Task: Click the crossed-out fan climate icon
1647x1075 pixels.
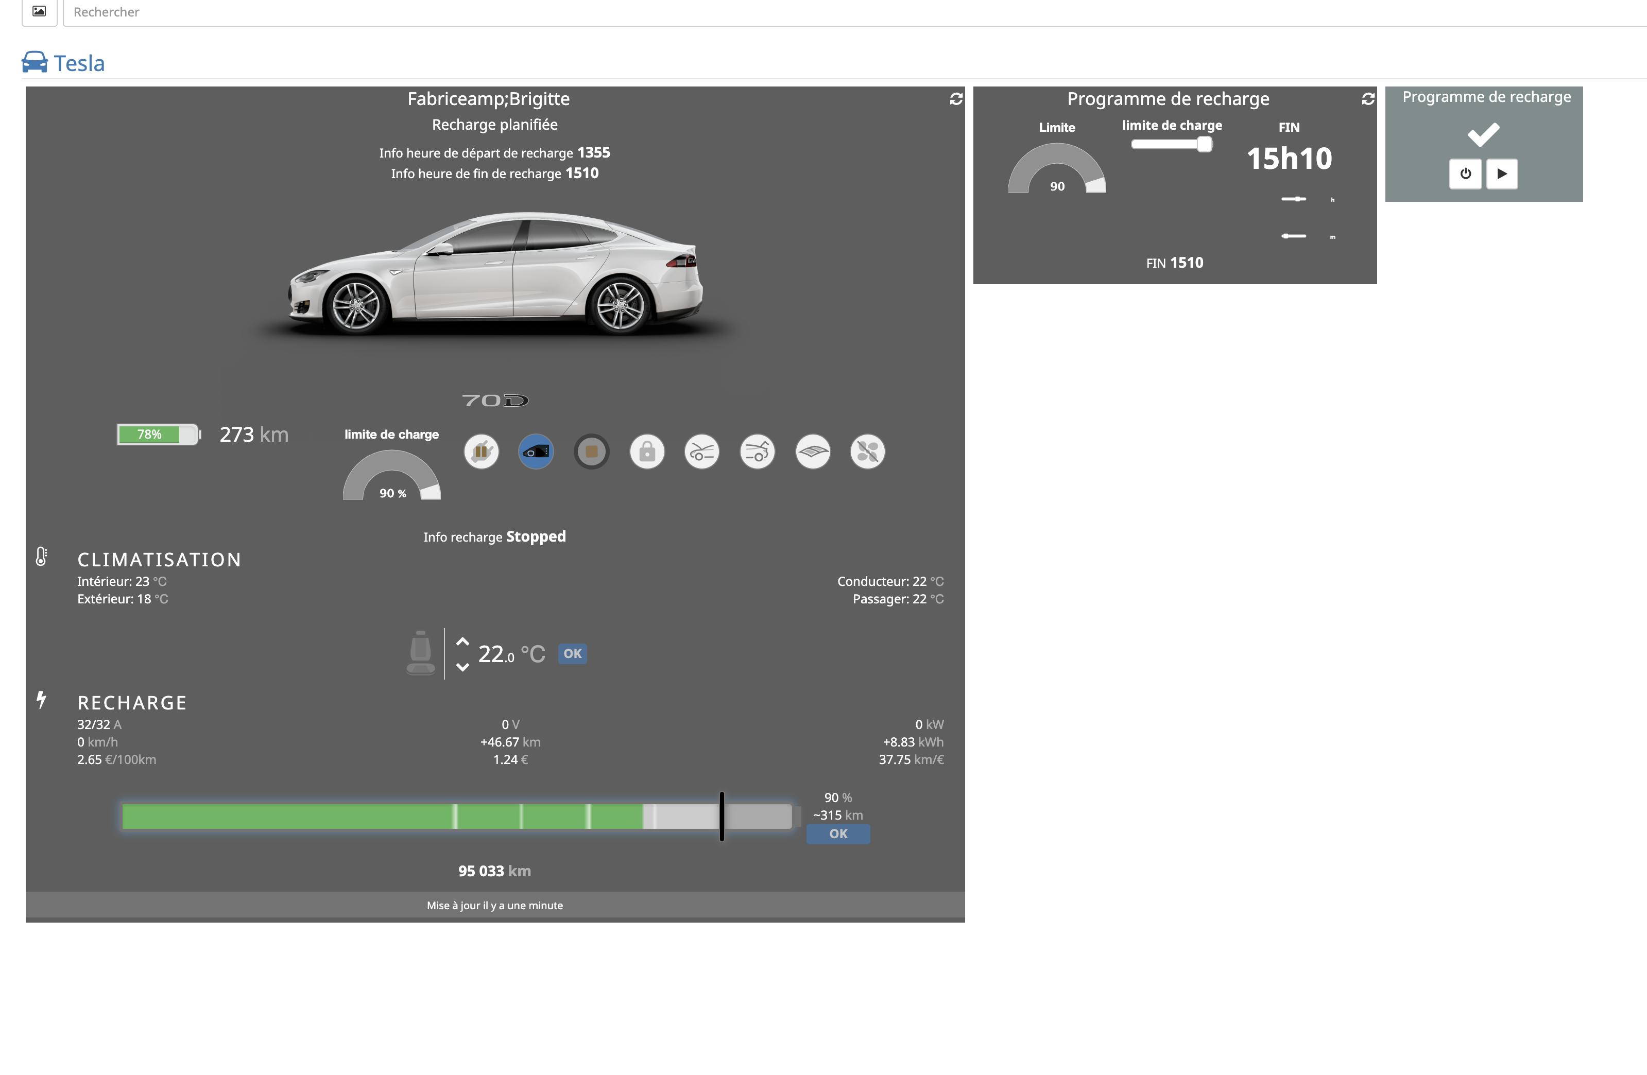Action: tap(867, 452)
